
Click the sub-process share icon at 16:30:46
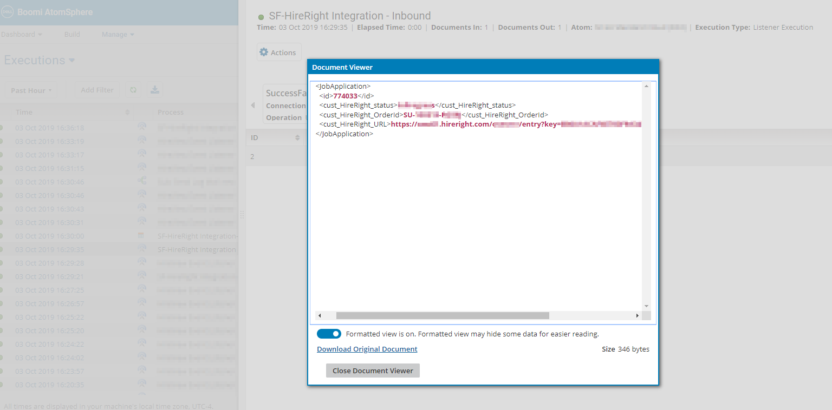point(141,181)
